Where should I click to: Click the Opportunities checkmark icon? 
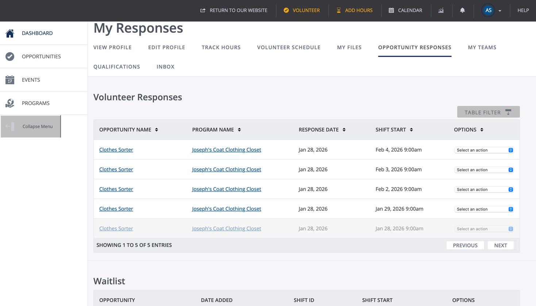(10, 57)
